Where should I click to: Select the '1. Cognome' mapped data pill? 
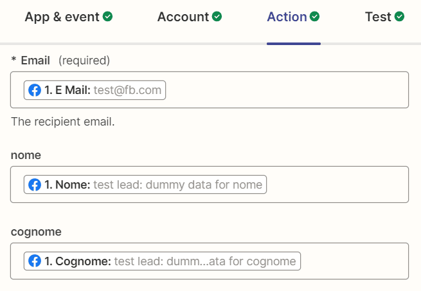click(x=163, y=261)
